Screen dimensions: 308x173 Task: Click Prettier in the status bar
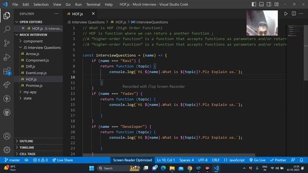click(x=278, y=160)
